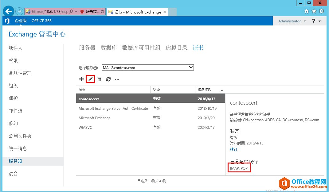Edit the selected contosocert certificate
This screenshot has height=192, width=329.
[x=90, y=79]
